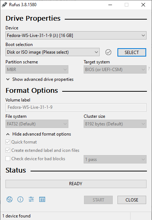Viewport: 152px width, 220px height.
Task: Enable Check device for bad blocks
Action: pyautogui.click(x=8, y=159)
